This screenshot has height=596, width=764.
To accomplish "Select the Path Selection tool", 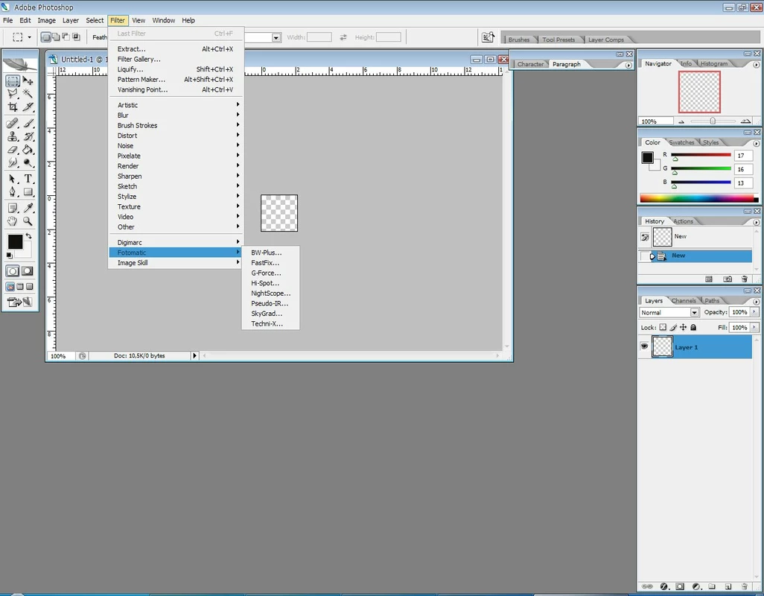I will pos(13,179).
